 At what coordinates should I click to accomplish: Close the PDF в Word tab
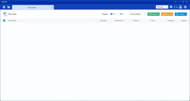pyautogui.click(x=52, y=8)
